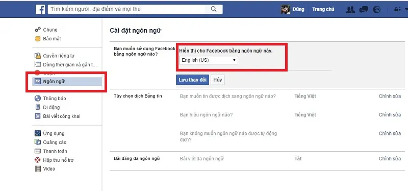
Task: Open Quyền riêng tư settings
Action: tap(59, 56)
